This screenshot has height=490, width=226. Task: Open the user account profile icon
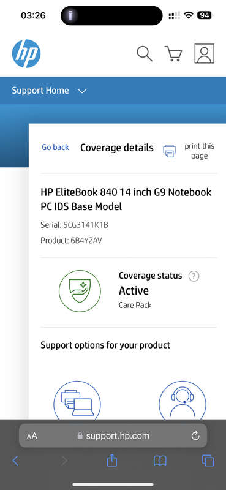point(205,54)
